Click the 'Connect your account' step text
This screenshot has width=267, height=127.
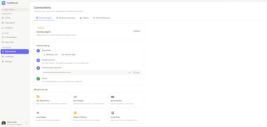point(52,68)
